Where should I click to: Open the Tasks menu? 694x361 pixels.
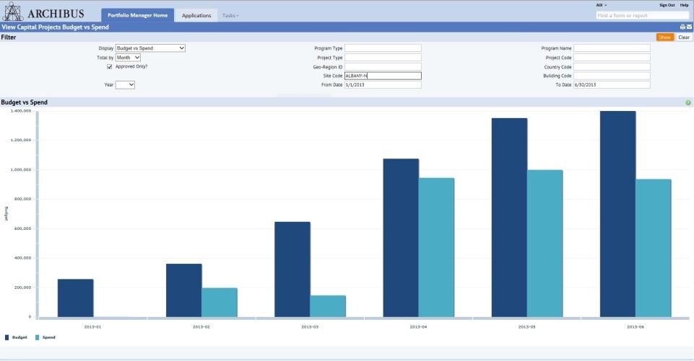point(230,15)
